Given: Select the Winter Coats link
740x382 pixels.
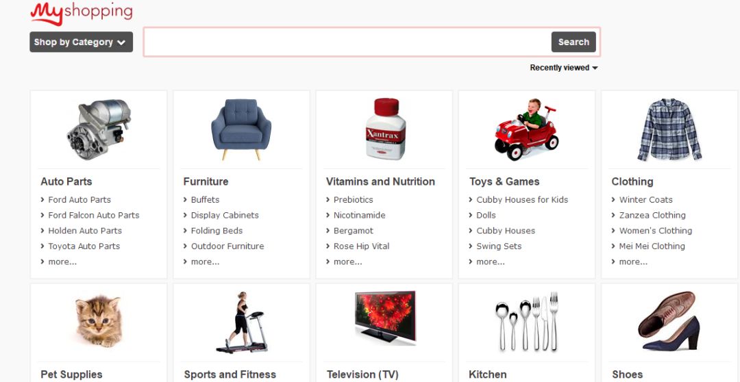Looking at the screenshot, I should (645, 199).
